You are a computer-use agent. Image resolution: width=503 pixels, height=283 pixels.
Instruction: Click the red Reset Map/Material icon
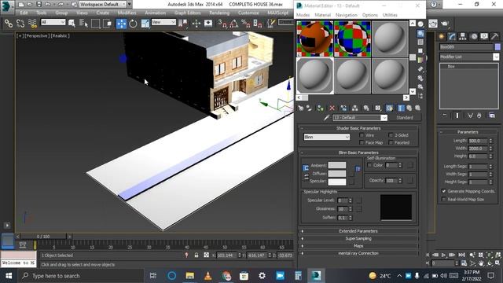pos(332,108)
